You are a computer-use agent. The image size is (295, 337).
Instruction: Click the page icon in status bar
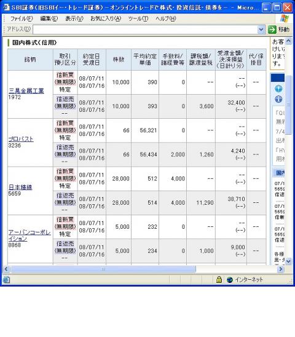6,280
